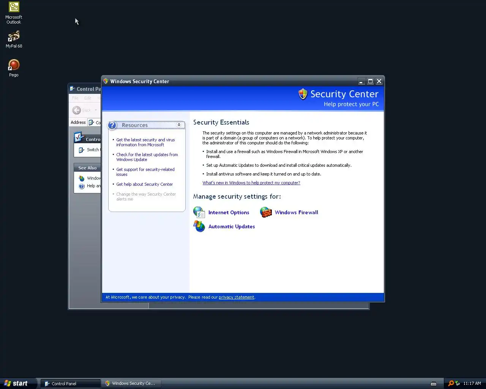Viewport: 486px width, 389px height.
Task: Click the Address field in Control Panel
Action: tap(94, 122)
